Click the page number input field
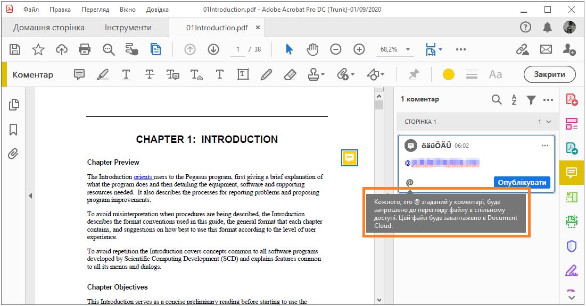The image size is (586, 306). coord(238,49)
